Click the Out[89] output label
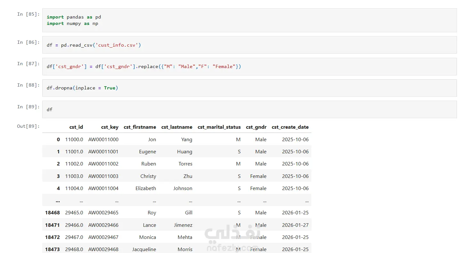This screenshot has width=465, height=253. pos(28,126)
